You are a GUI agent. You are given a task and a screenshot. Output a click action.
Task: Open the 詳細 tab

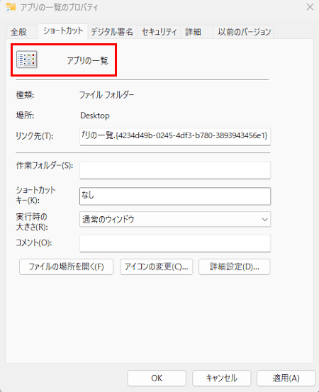point(196,32)
